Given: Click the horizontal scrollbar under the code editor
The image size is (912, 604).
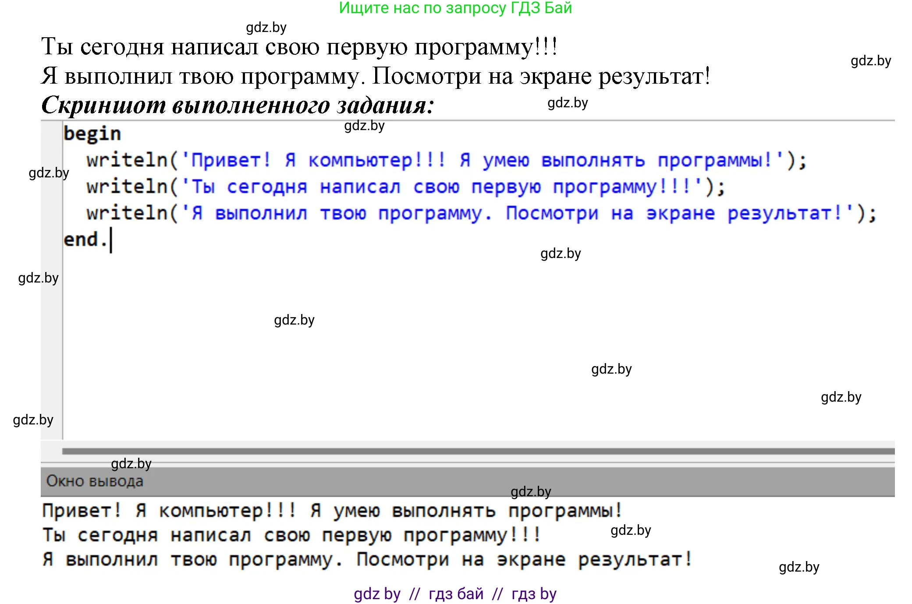Looking at the screenshot, I should point(478,451).
